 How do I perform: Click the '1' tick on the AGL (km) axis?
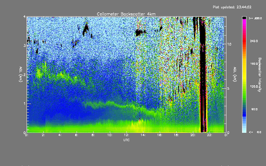pyautogui.click(x=24, y=104)
